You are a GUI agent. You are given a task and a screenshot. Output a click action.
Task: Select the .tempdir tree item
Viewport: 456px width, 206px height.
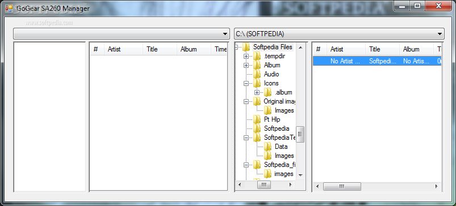click(274, 56)
